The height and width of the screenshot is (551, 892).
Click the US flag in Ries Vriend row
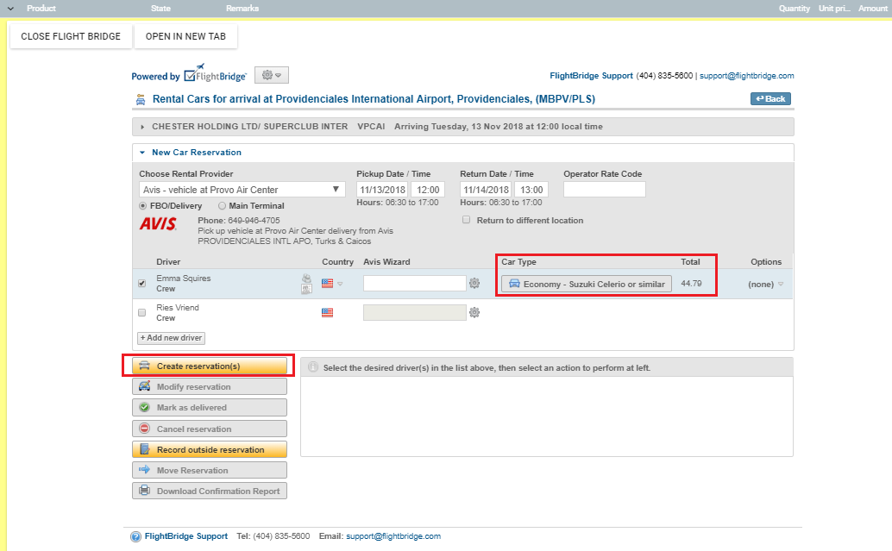coord(327,312)
